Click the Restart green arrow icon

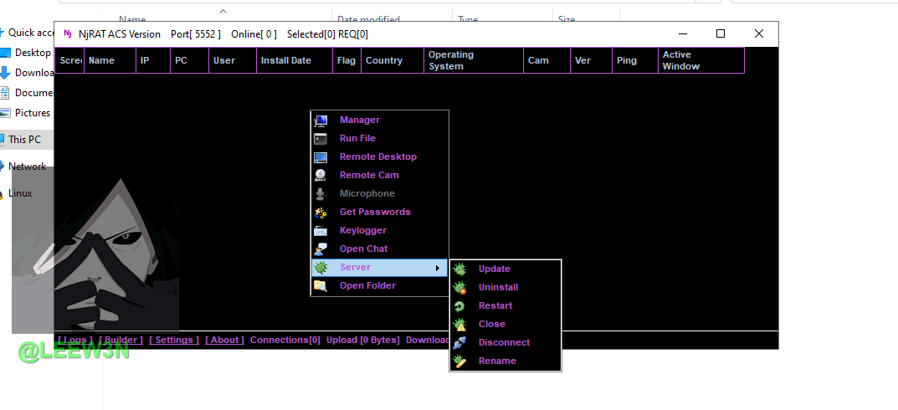tap(459, 306)
